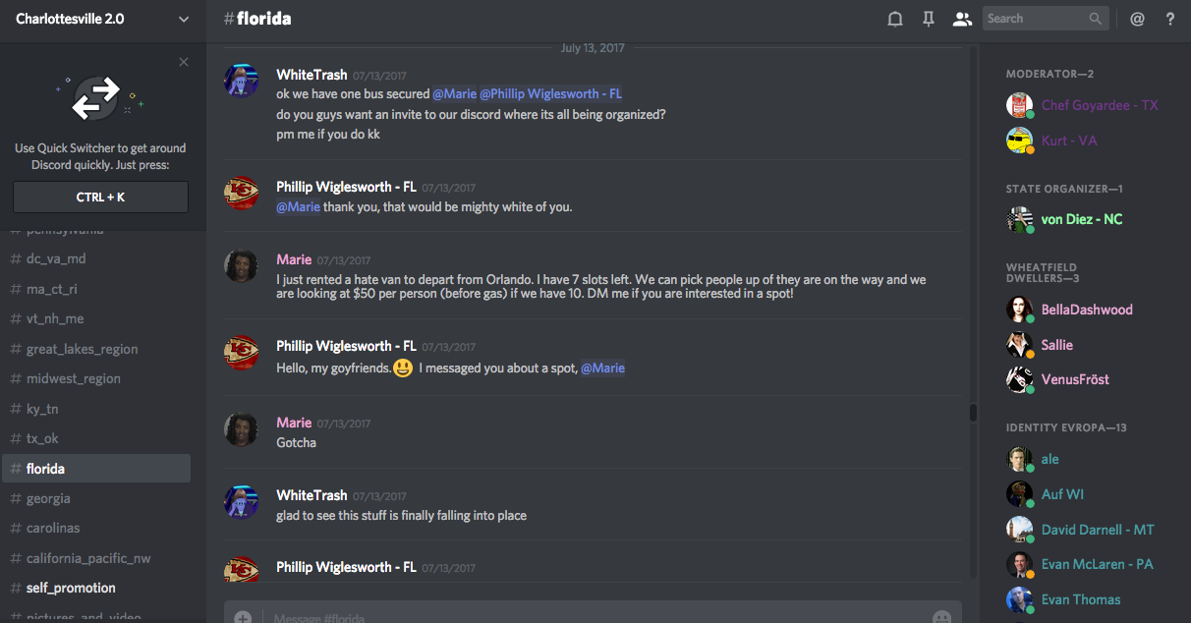Open the help question mark icon
This screenshot has height=623, width=1191.
[1170, 19]
